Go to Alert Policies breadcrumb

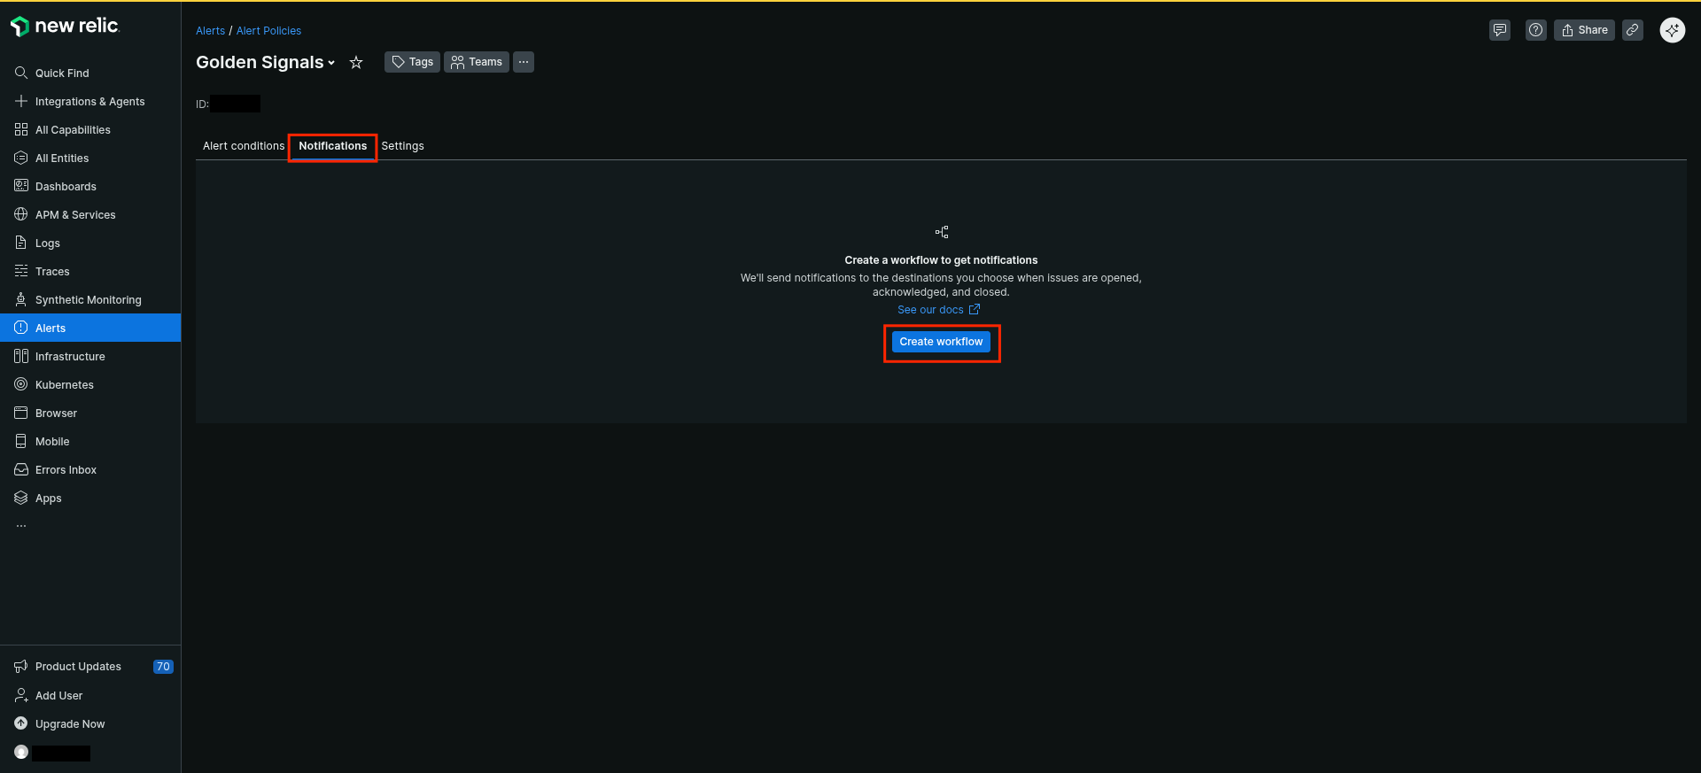[268, 31]
